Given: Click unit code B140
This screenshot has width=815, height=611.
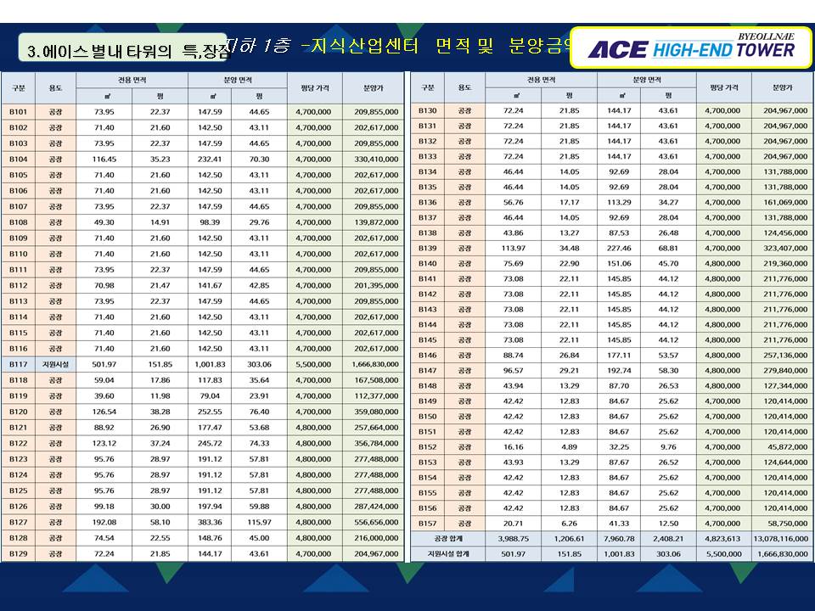Looking at the screenshot, I should pyautogui.click(x=427, y=263).
